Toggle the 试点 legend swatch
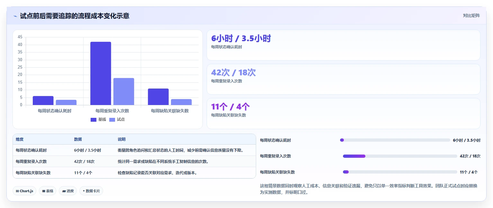 coord(112,119)
